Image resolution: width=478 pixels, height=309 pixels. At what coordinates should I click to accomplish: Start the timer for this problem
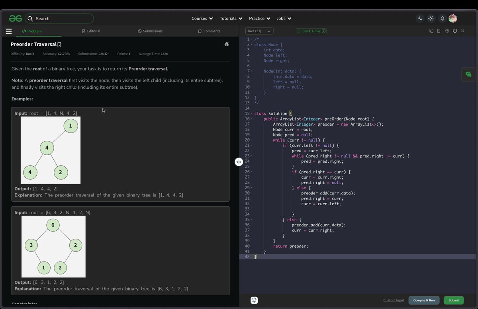coord(311,31)
